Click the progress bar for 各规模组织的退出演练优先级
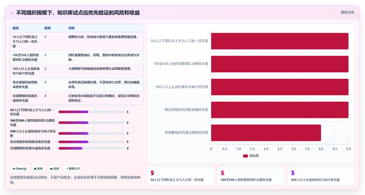This screenshot has height=195, width=365. pos(91,148)
